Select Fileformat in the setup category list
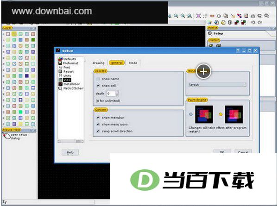Viewport: 278px width, 206px height. tap(68, 63)
